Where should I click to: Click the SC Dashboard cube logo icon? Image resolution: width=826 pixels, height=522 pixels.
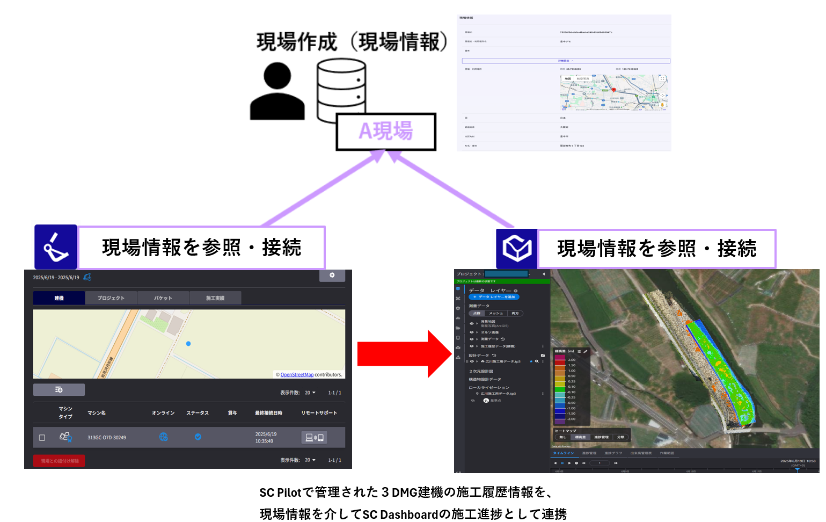(x=517, y=249)
